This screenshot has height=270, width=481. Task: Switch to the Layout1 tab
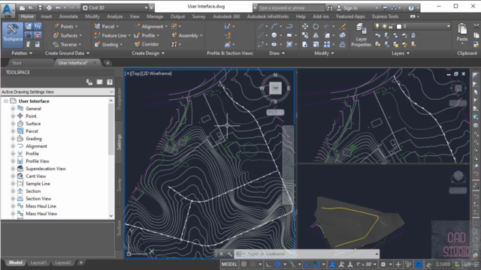38,262
